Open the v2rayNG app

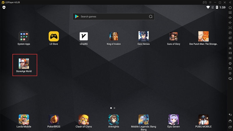[84, 36]
